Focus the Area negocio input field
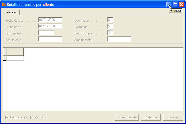This screenshot has height=124, width=186. pos(119,39)
